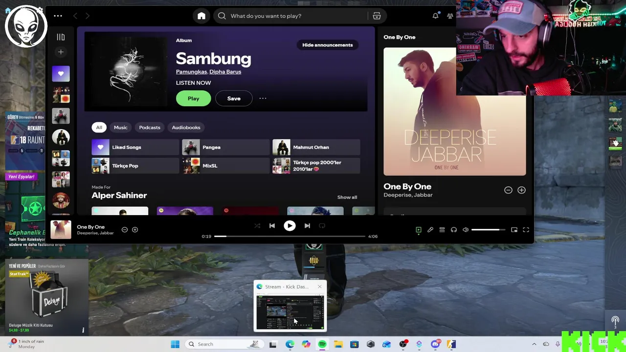Open artist Dipha Barus link
The width and height of the screenshot is (626, 352).
[x=225, y=72]
